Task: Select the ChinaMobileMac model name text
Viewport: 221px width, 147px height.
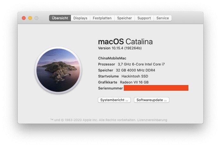Action: click(x=112, y=58)
